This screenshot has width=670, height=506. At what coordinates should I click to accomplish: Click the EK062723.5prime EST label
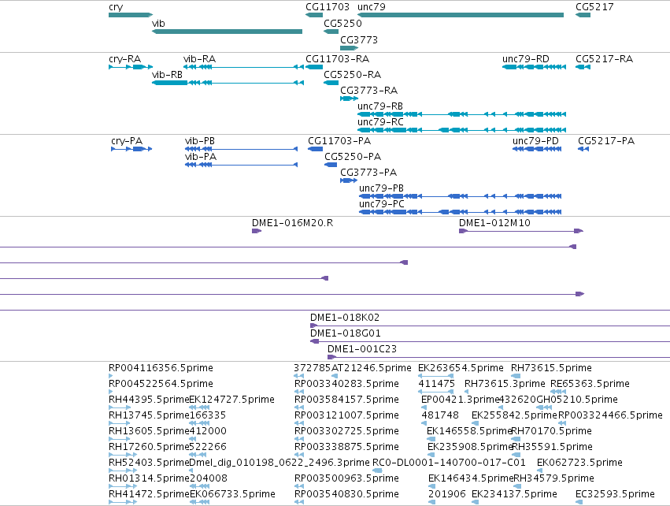click(579, 463)
